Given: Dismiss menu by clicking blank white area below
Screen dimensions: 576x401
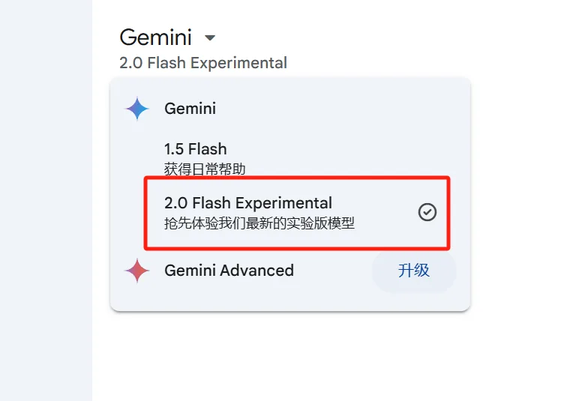Looking at the screenshot, I should point(290,356).
